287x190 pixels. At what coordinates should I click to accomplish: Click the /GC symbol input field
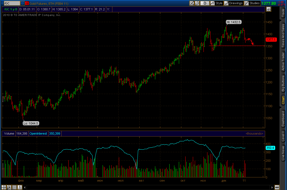point(12,3)
